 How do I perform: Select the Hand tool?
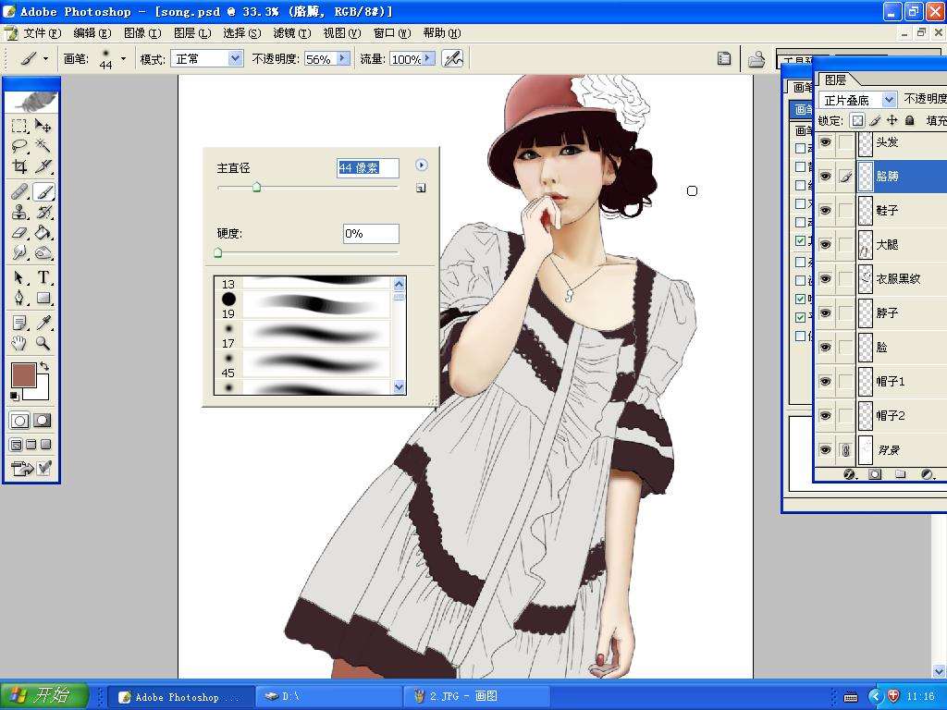click(19, 343)
